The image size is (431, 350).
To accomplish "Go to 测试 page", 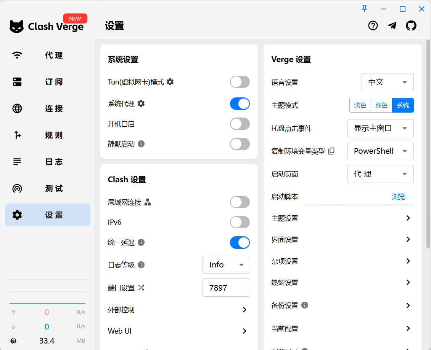I will click(48, 188).
